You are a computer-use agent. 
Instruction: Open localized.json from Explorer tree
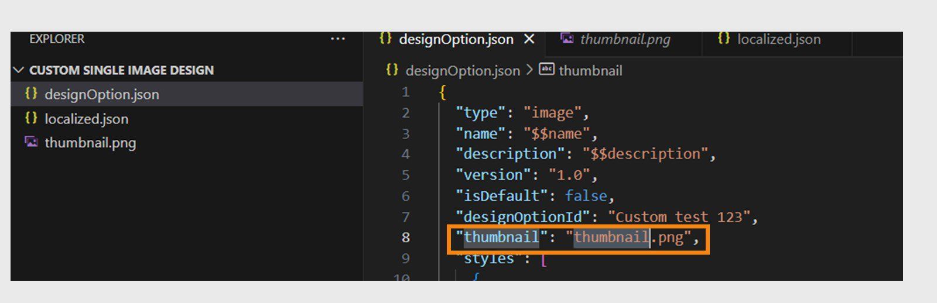pos(86,119)
